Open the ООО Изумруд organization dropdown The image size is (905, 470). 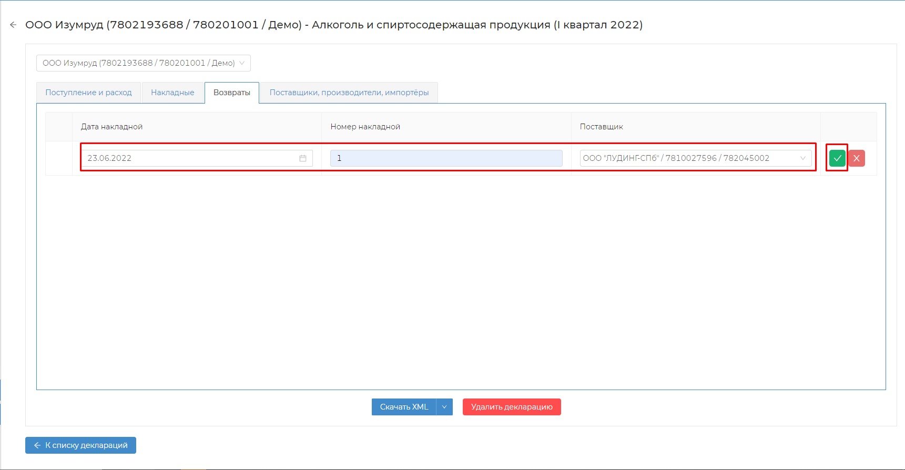point(143,63)
